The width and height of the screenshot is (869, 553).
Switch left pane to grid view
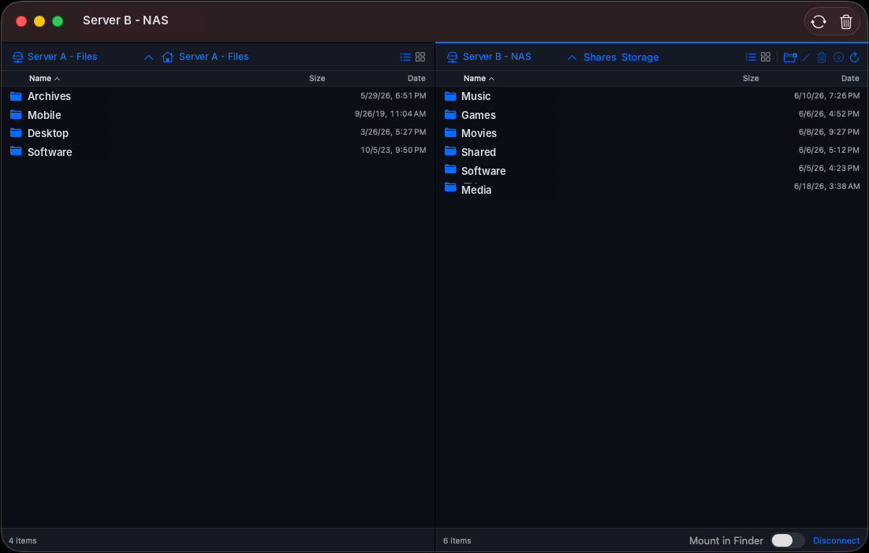pyautogui.click(x=420, y=57)
